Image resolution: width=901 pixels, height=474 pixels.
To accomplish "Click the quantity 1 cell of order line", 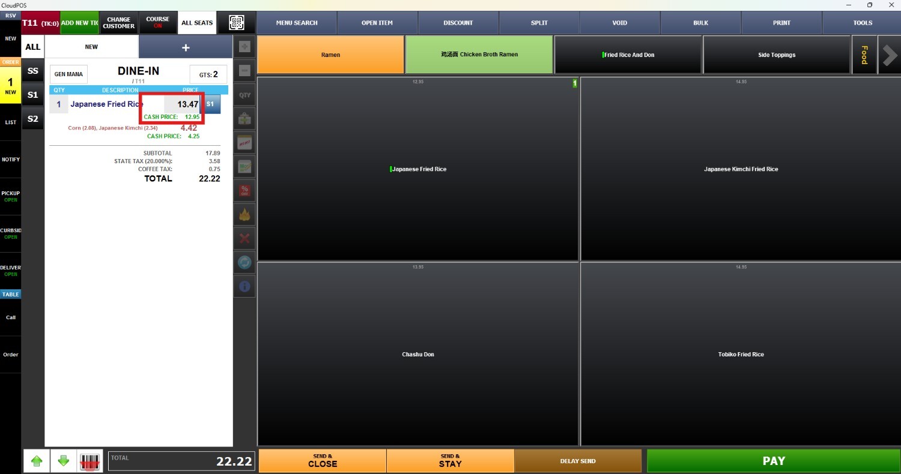I will tap(59, 104).
